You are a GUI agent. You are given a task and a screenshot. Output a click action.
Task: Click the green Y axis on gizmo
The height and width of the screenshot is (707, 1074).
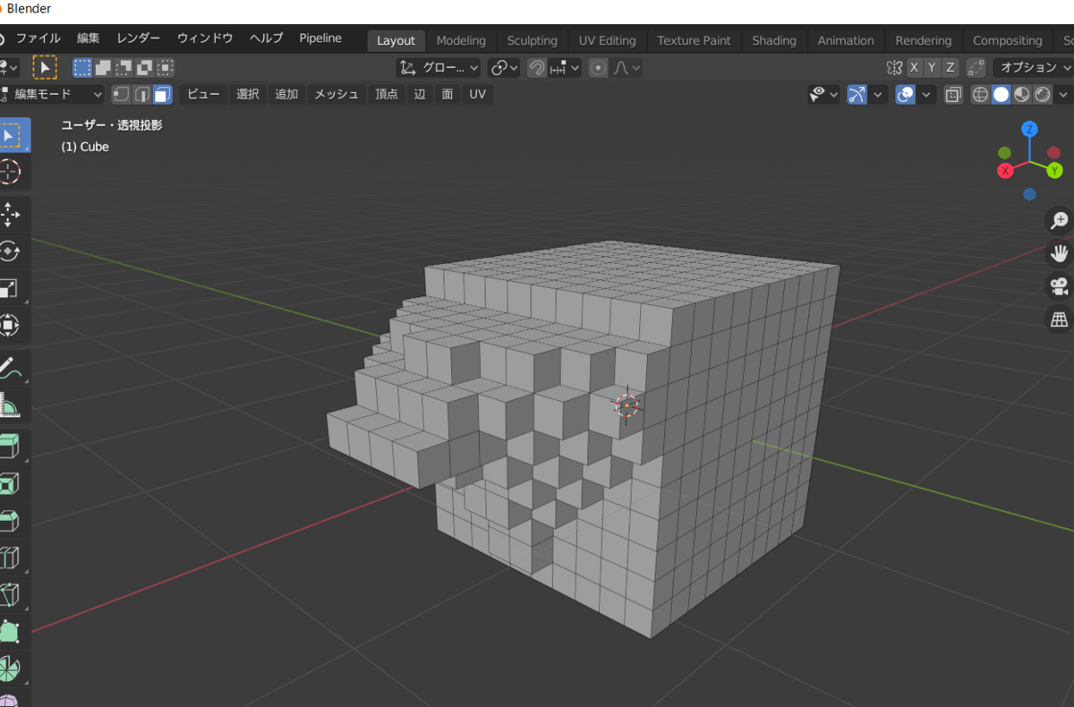click(1055, 170)
